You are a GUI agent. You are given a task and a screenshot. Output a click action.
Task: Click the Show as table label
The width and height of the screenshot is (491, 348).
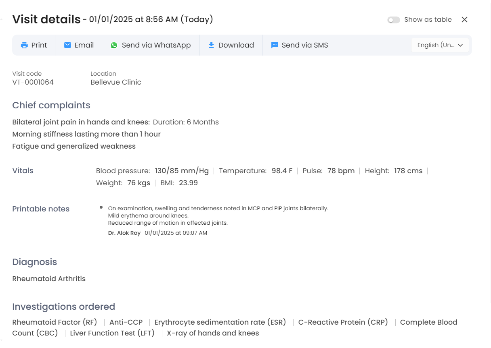coord(428,20)
